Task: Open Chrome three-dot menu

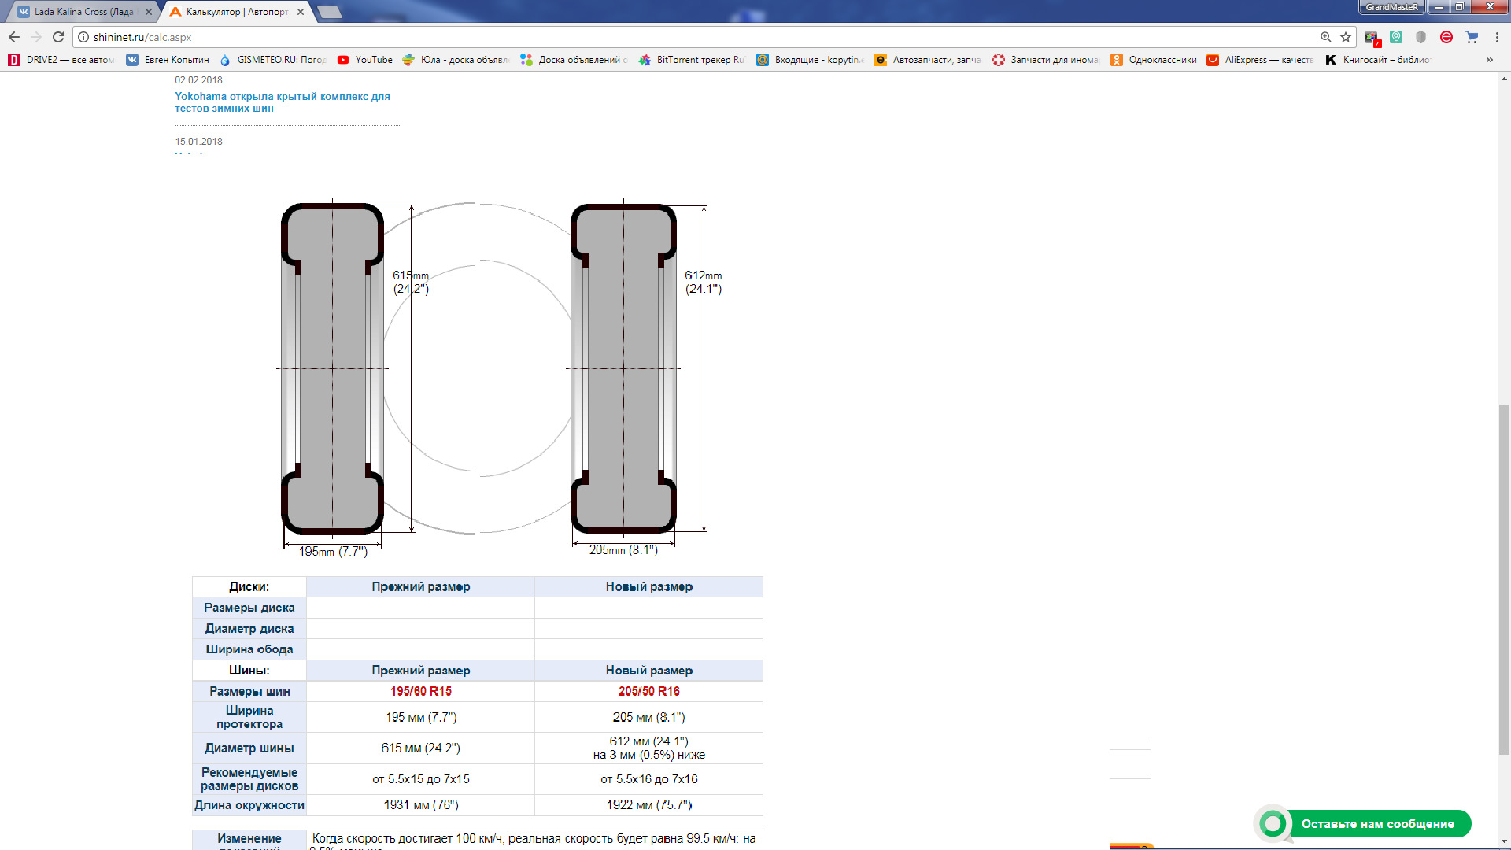Action: (x=1497, y=37)
